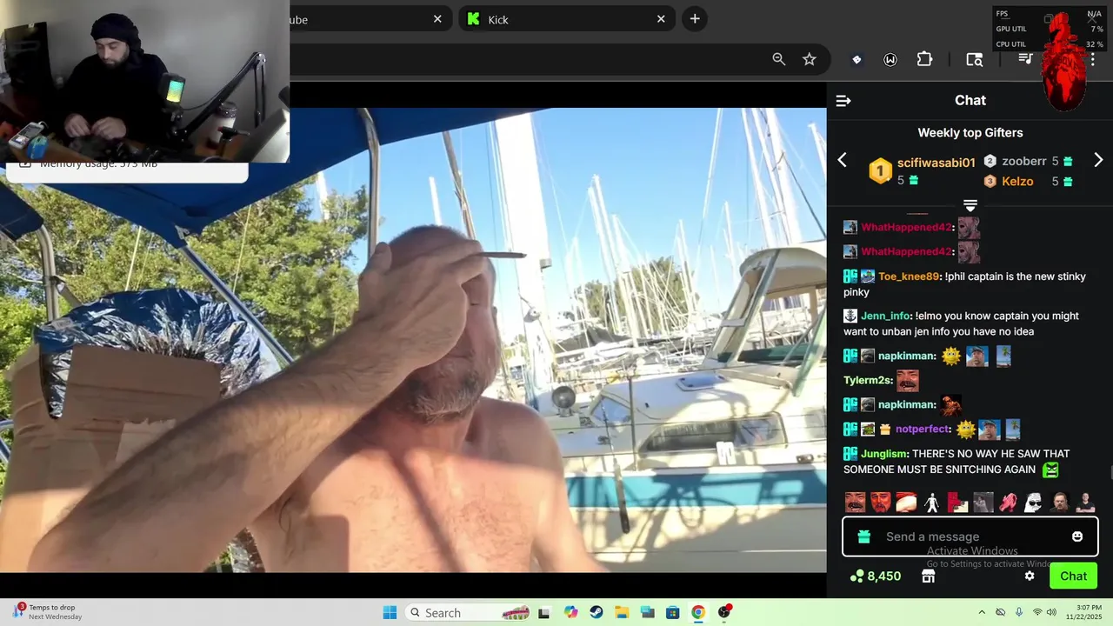Show previous Weekly top Gifters page
This screenshot has width=1113, height=626.
(842, 160)
